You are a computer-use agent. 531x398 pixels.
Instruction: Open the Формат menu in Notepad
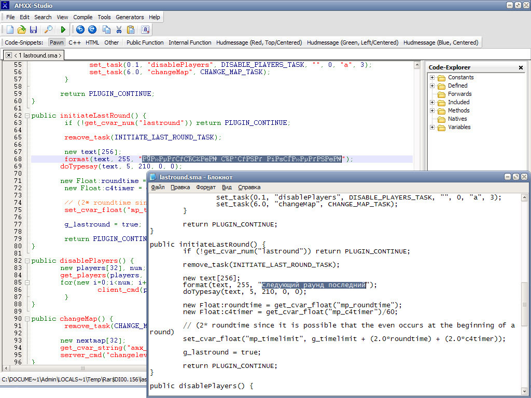[206, 187]
